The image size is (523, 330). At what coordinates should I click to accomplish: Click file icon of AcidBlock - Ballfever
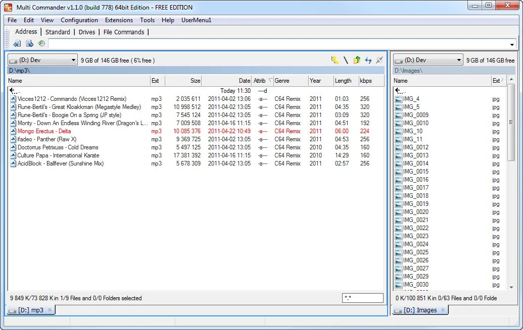(x=13, y=163)
